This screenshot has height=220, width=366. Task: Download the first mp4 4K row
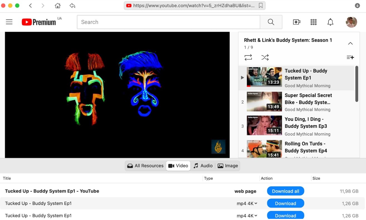pyautogui.click(x=286, y=203)
